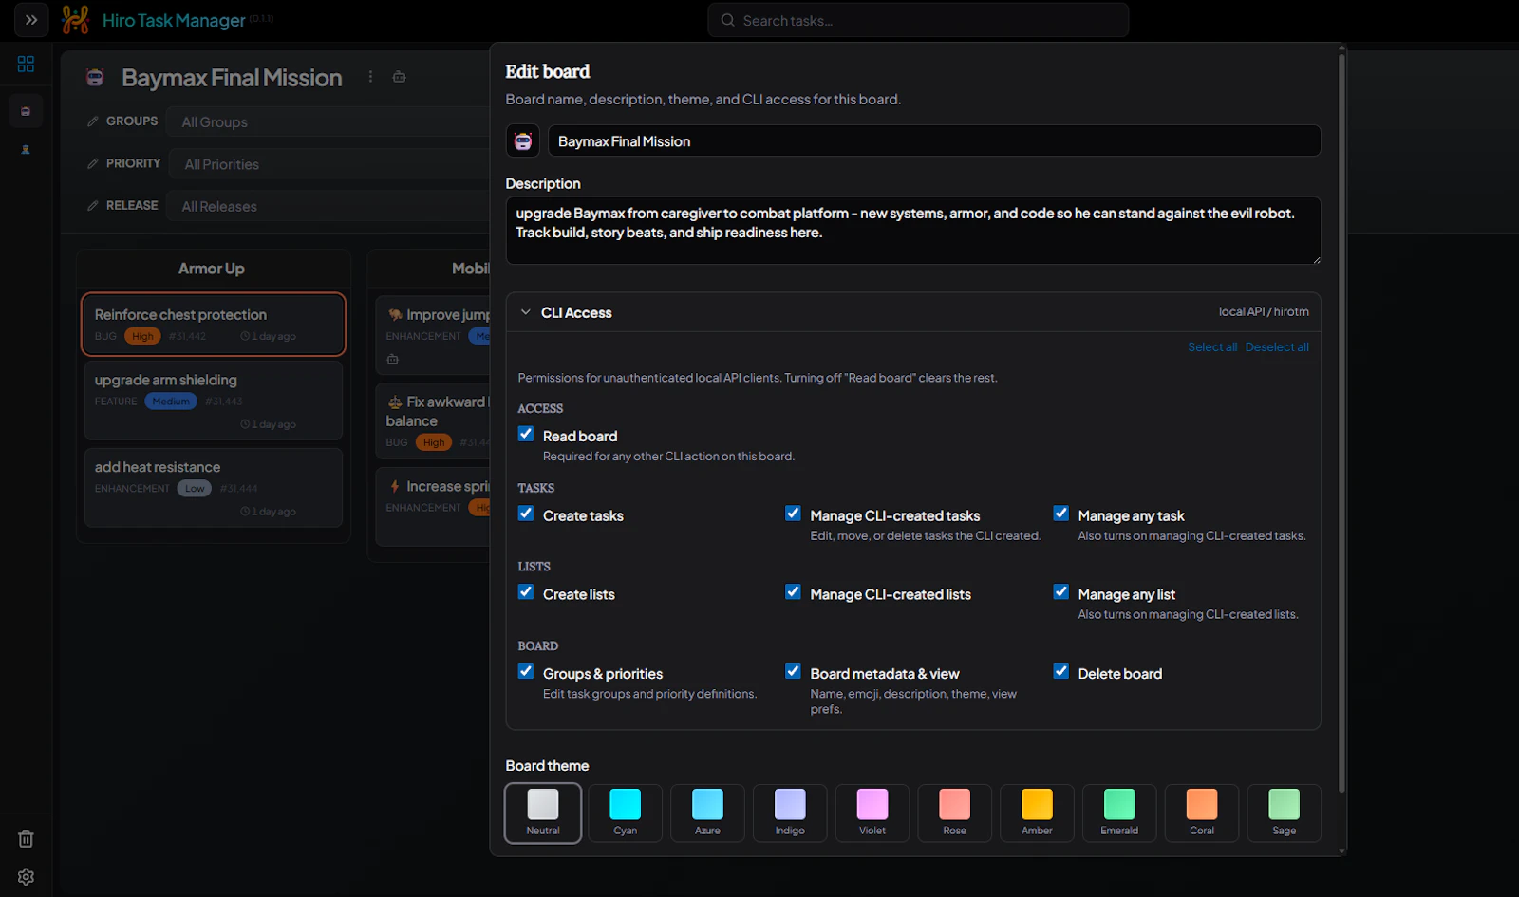Toggle Manage CLI-created lists checkbox
This screenshot has height=897, width=1519.
click(793, 592)
